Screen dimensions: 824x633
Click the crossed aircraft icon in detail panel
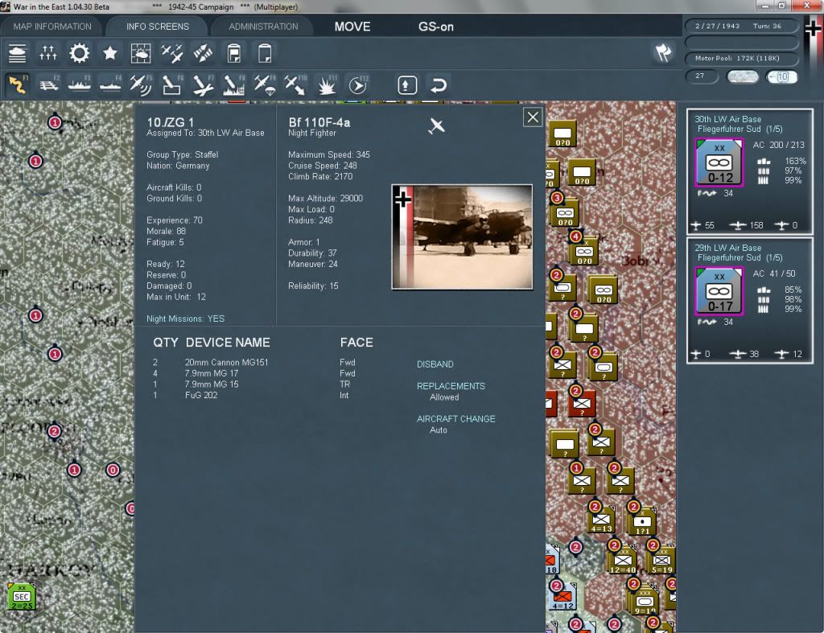pos(436,126)
